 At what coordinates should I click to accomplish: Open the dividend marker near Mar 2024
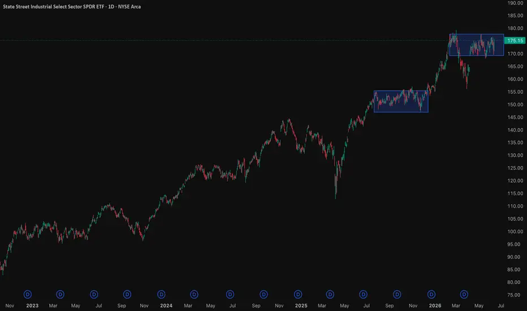click(x=194, y=295)
